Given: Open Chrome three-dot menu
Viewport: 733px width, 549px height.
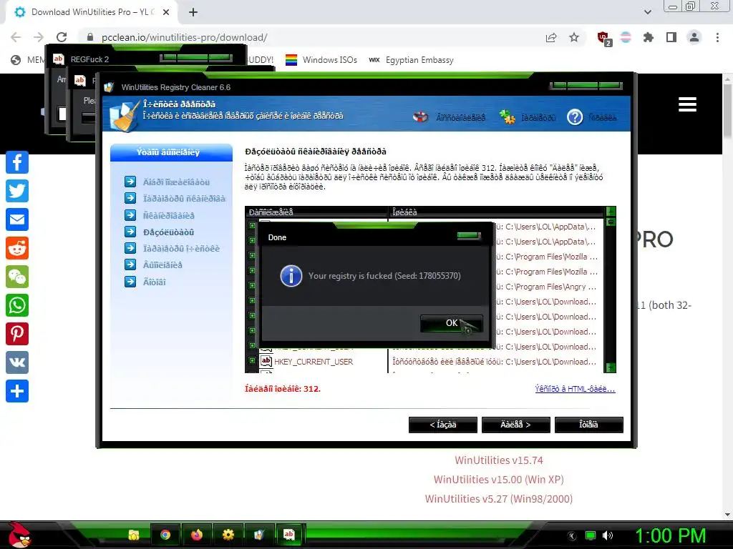Looking at the screenshot, I should point(717,37).
